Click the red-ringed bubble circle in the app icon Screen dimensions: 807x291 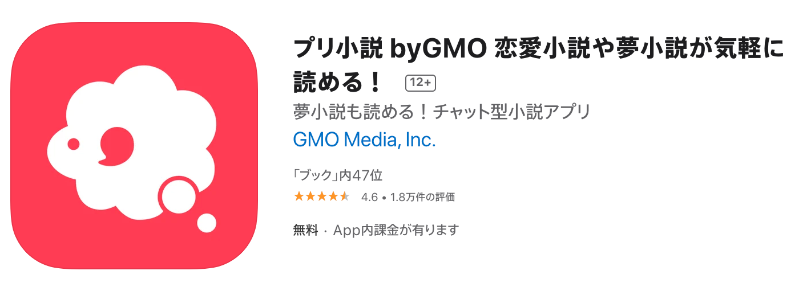pos(179,196)
